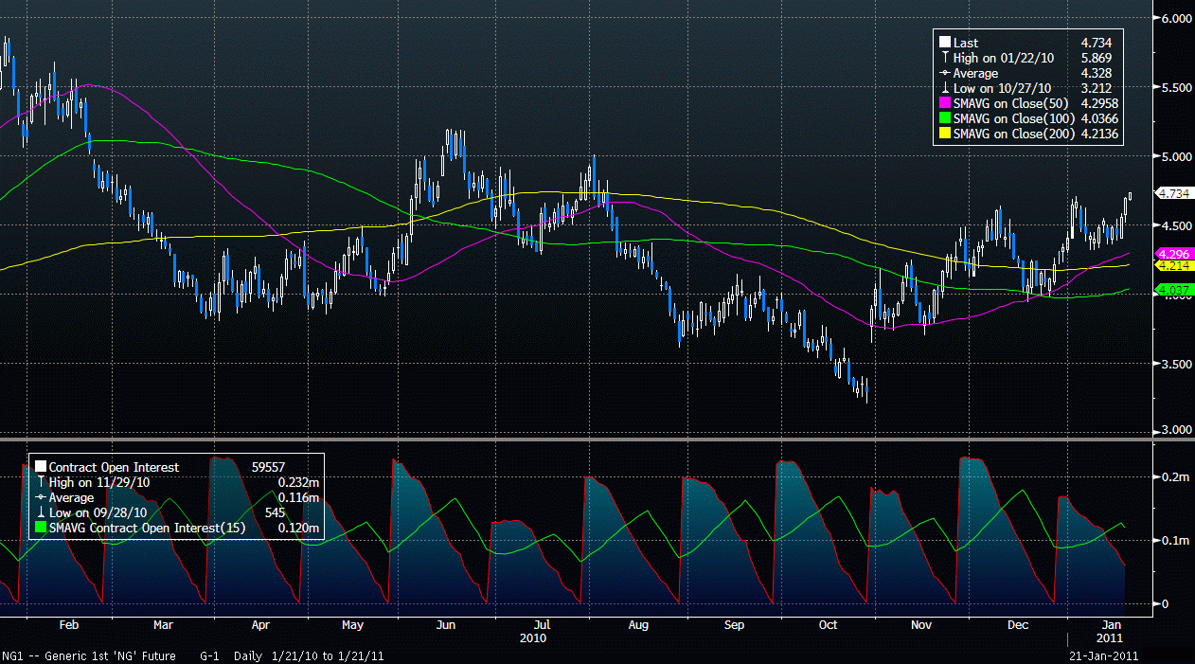Click the magenta 4.296 axis price tag
1195x664 pixels.
coord(1174,254)
